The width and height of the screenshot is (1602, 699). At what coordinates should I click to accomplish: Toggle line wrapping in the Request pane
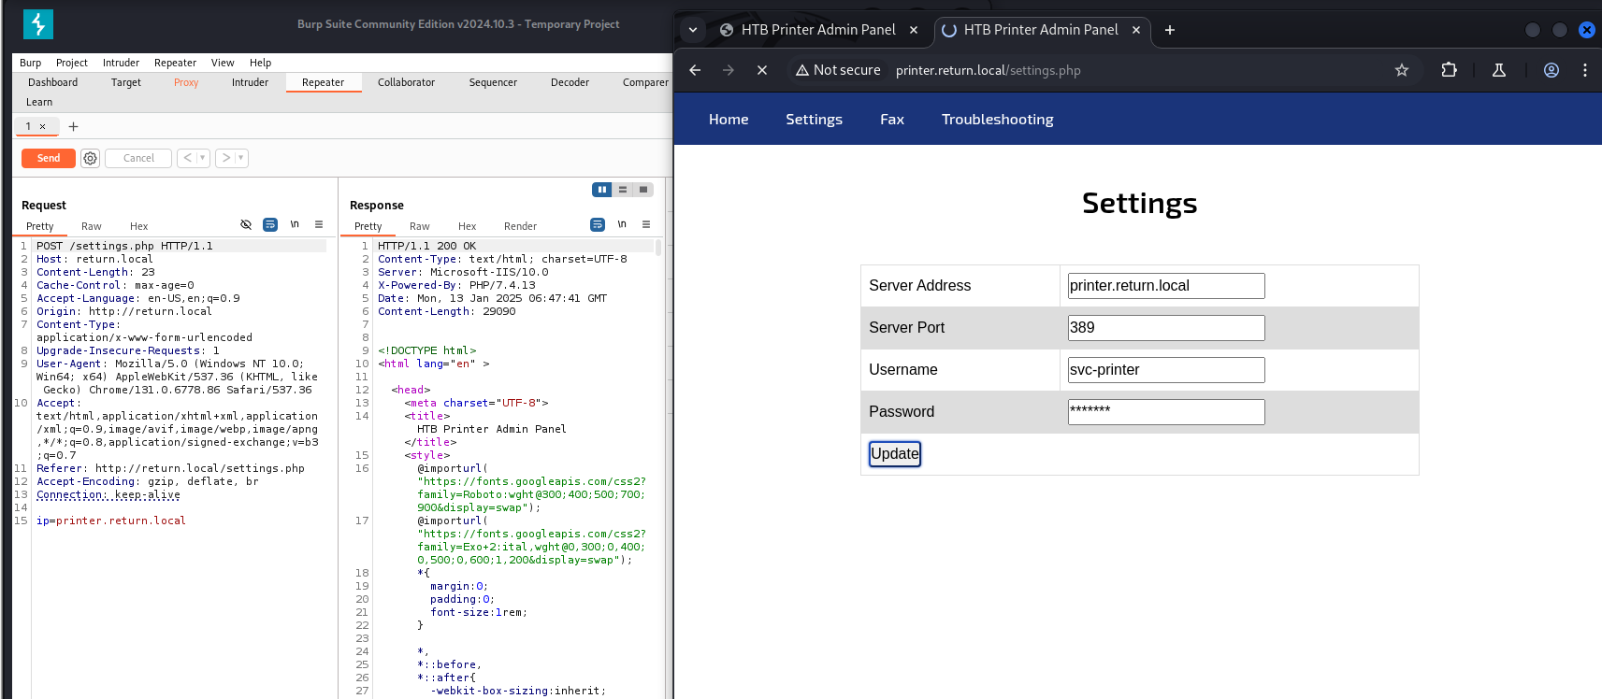point(270,224)
